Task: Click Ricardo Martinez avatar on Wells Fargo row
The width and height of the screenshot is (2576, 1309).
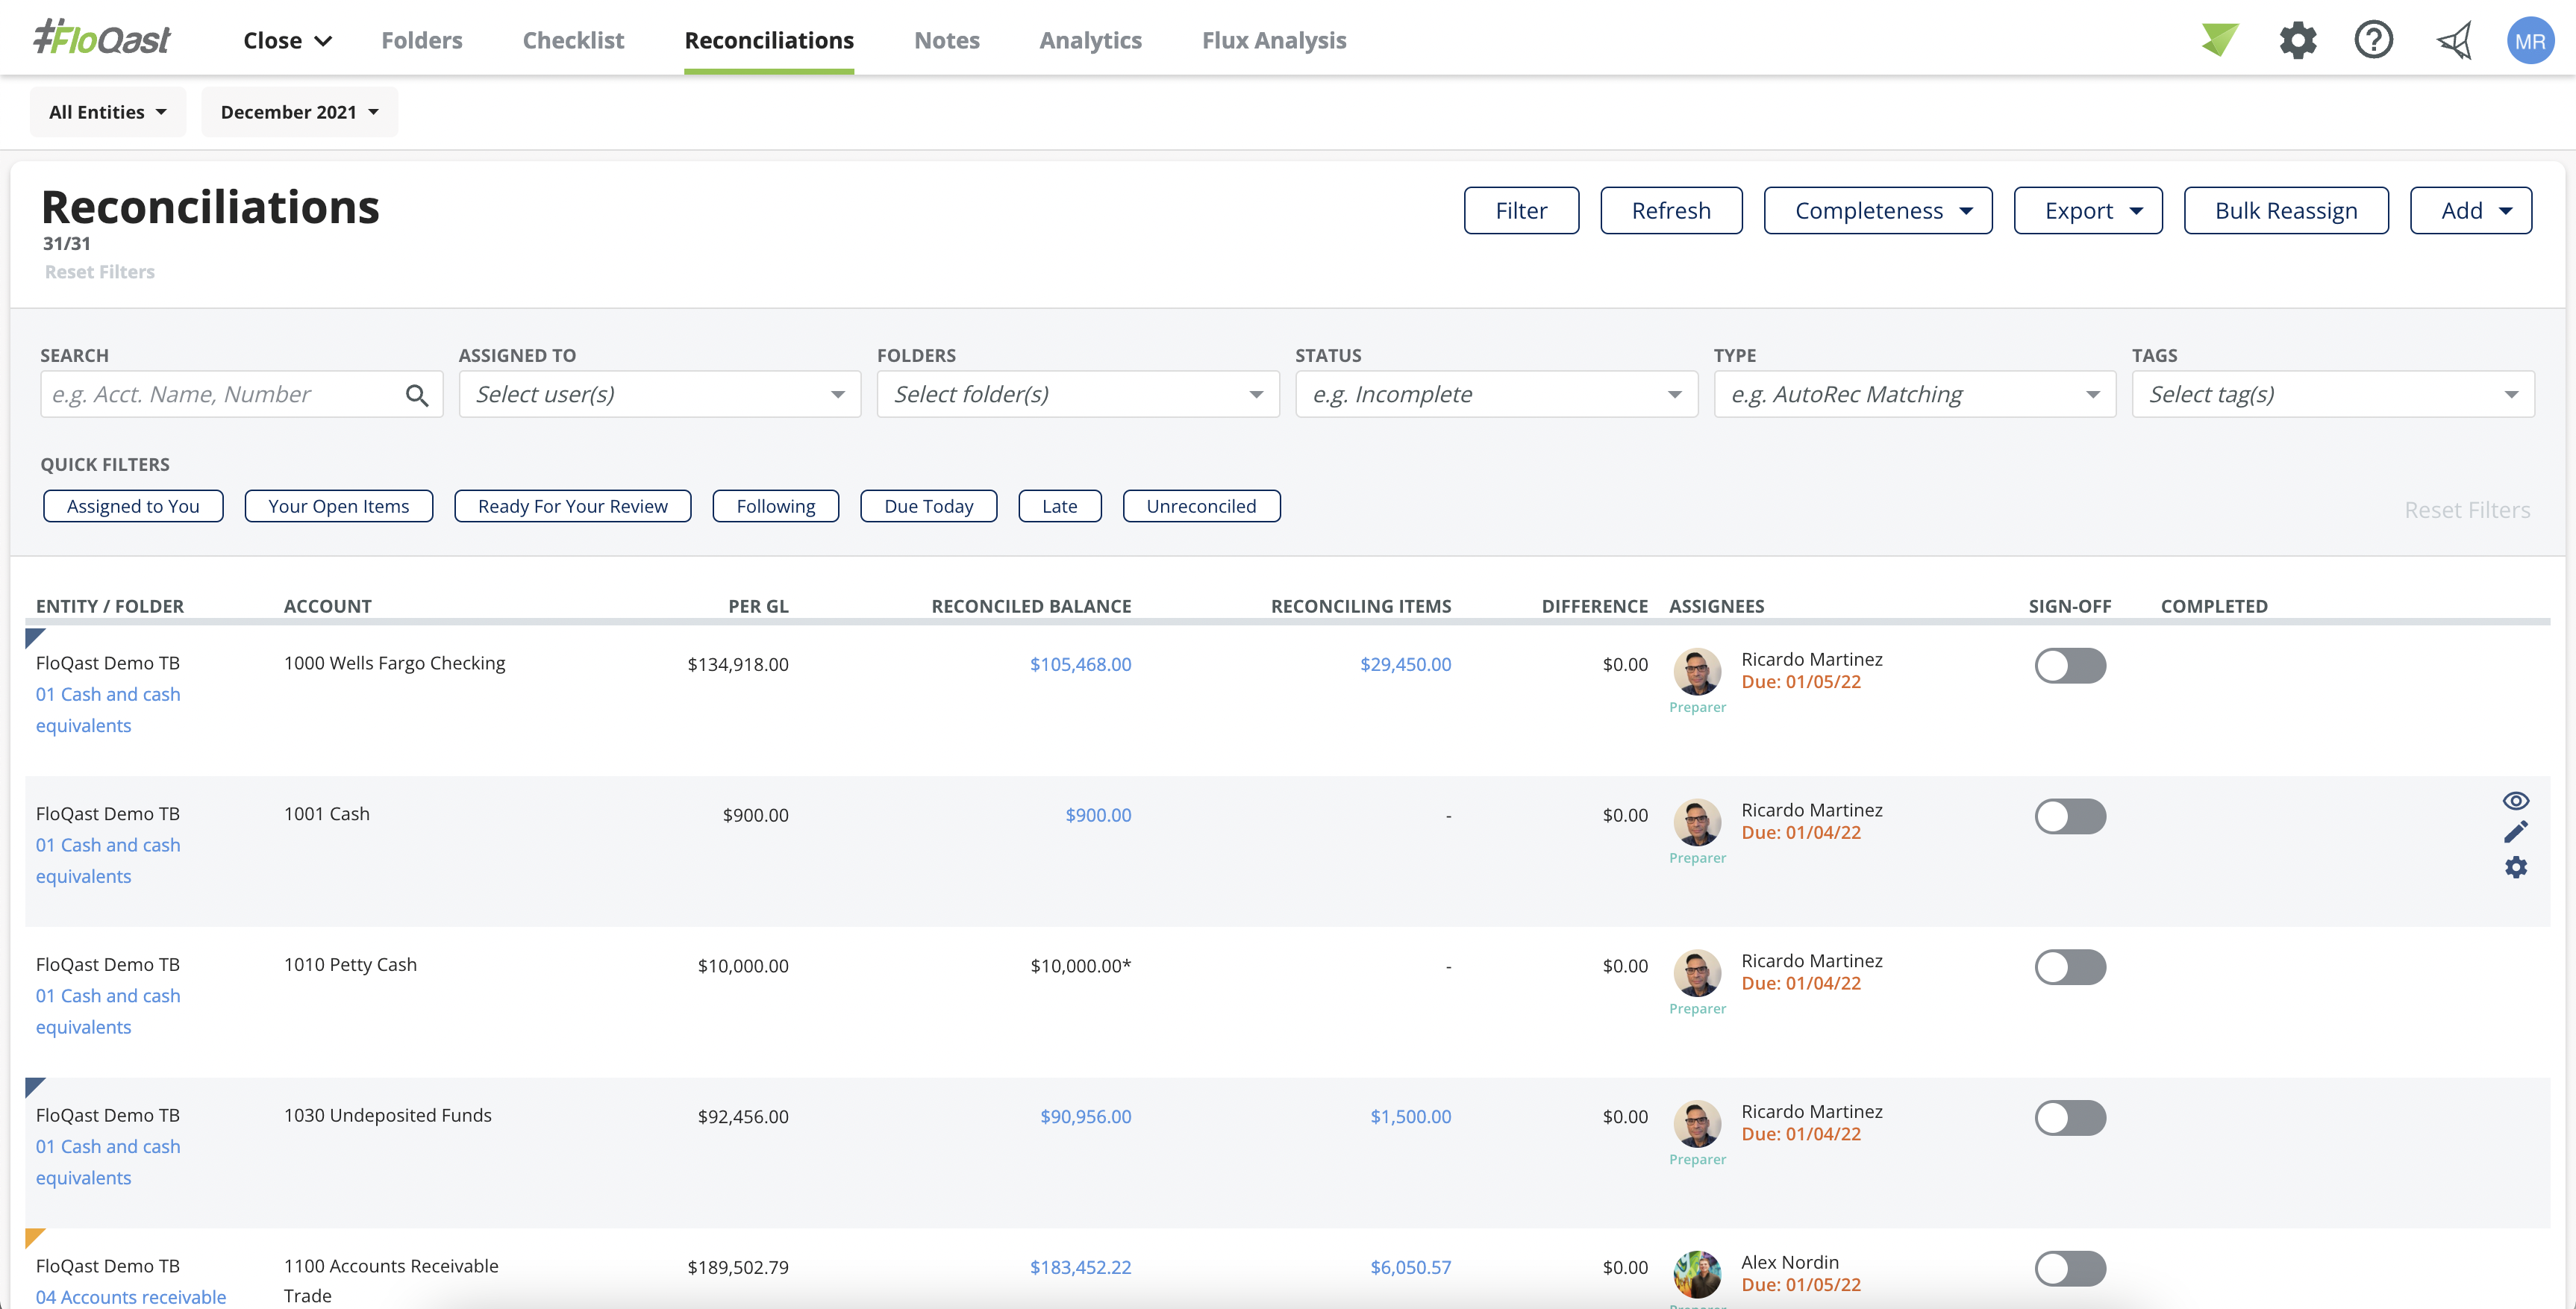Action: tap(1697, 671)
